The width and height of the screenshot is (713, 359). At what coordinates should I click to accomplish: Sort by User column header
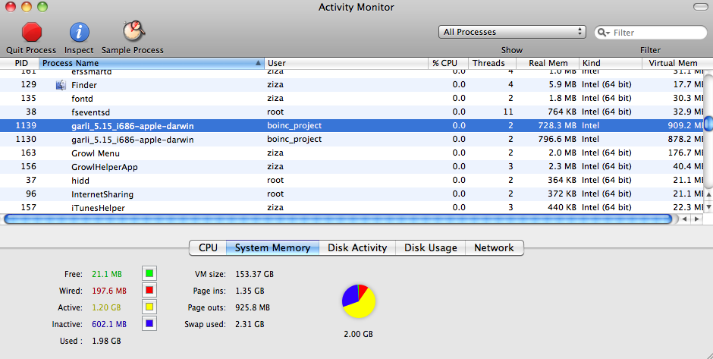click(x=346, y=63)
